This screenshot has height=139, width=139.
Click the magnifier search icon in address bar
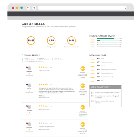coord(125,8)
